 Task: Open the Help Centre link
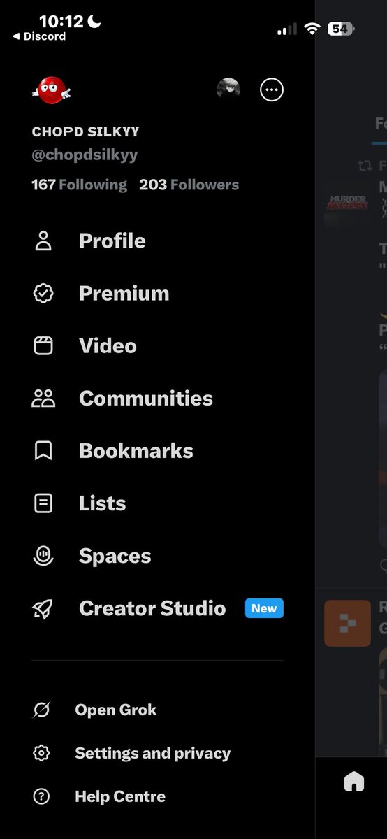120,796
